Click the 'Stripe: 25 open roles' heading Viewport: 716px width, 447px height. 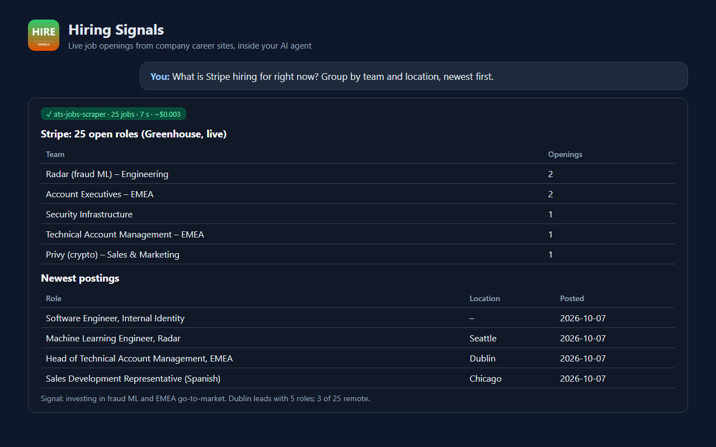click(x=134, y=134)
